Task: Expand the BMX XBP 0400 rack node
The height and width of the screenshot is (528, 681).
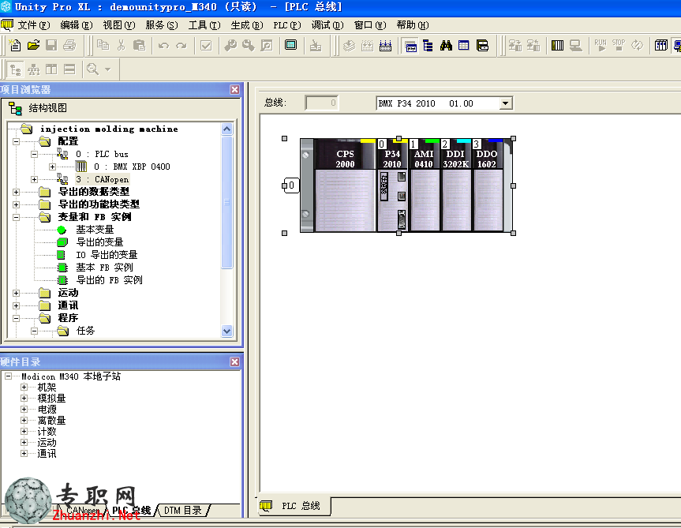Action: (x=52, y=167)
